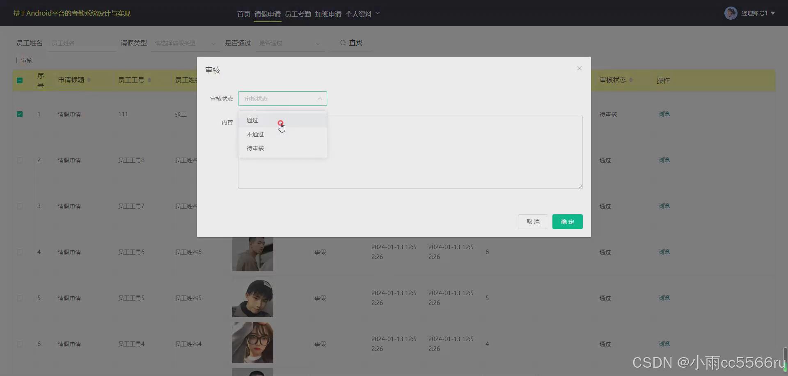
Task: Click the 张三 name cell
Action: (x=181, y=114)
